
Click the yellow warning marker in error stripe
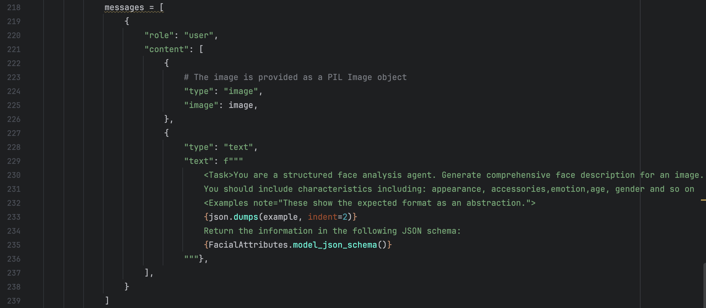[703, 200]
